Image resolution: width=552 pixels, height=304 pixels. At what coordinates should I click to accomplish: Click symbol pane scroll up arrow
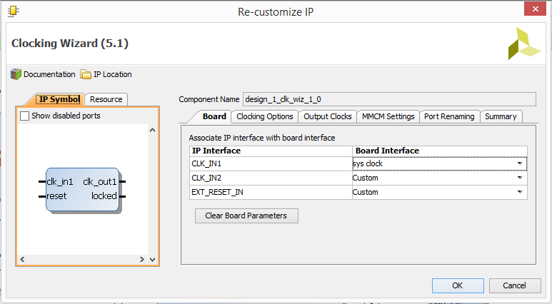[152, 130]
